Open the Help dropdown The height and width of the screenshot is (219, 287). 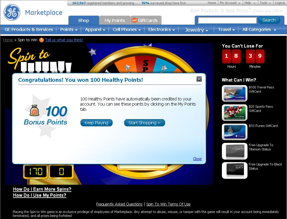coord(250,3)
